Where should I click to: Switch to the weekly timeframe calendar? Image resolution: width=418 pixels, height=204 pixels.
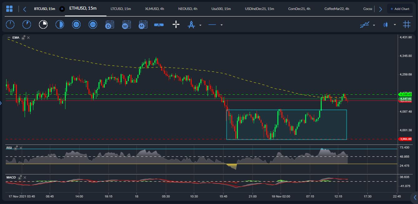[126, 25]
